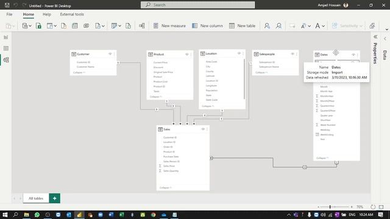Click the Search box in title bar
The height and width of the screenshot is (219, 390).
tap(197, 5)
